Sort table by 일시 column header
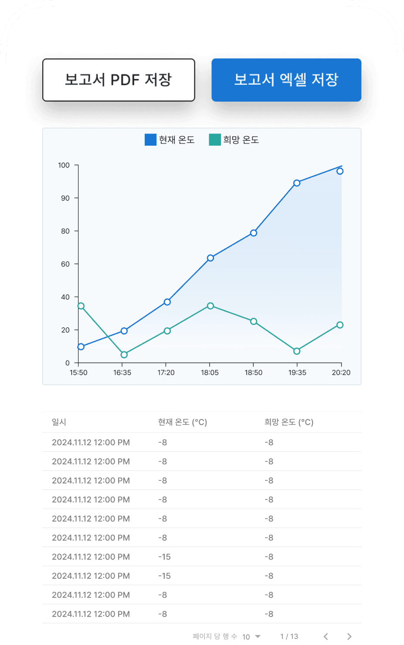The width and height of the screenshot is (404, 645). pos(59,422)
